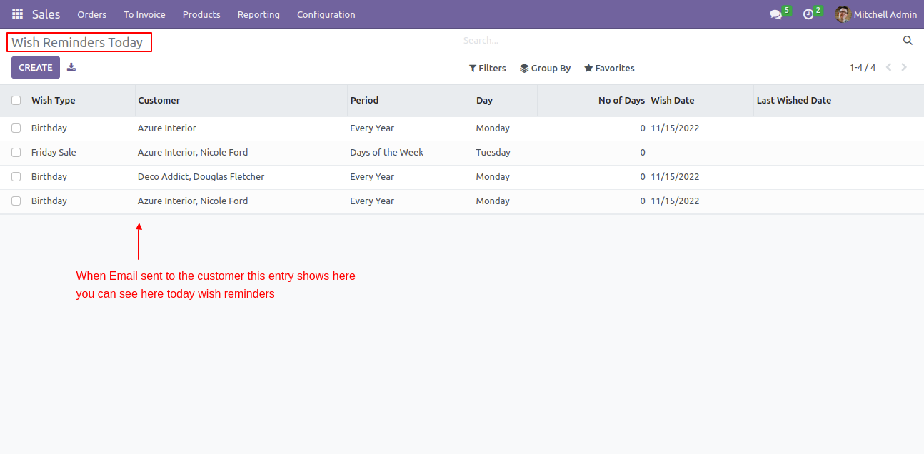
Task: Toggle the select-all header checkbox
Action: (16, 101)
